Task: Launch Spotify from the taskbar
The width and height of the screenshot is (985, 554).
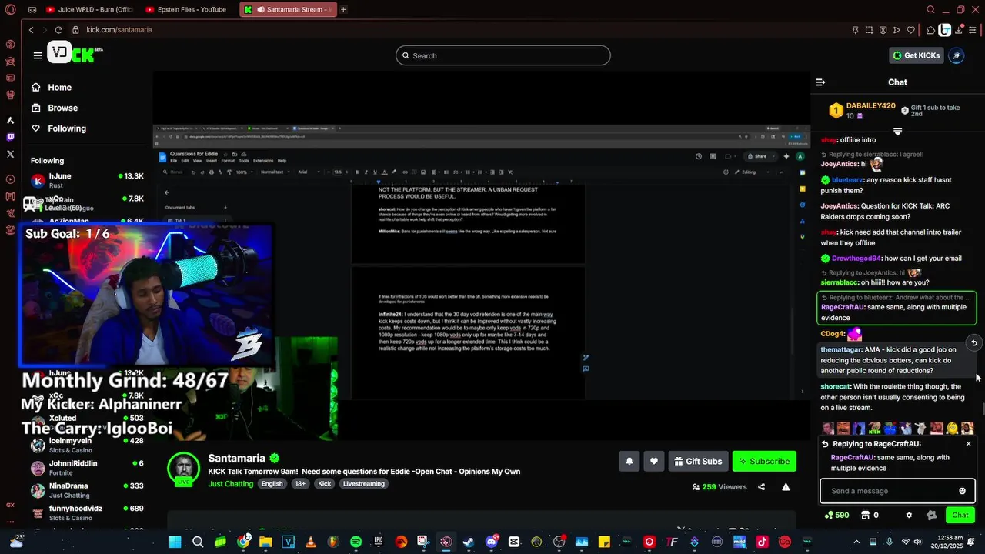Action: pyautogui.click(x=356, y=542)
